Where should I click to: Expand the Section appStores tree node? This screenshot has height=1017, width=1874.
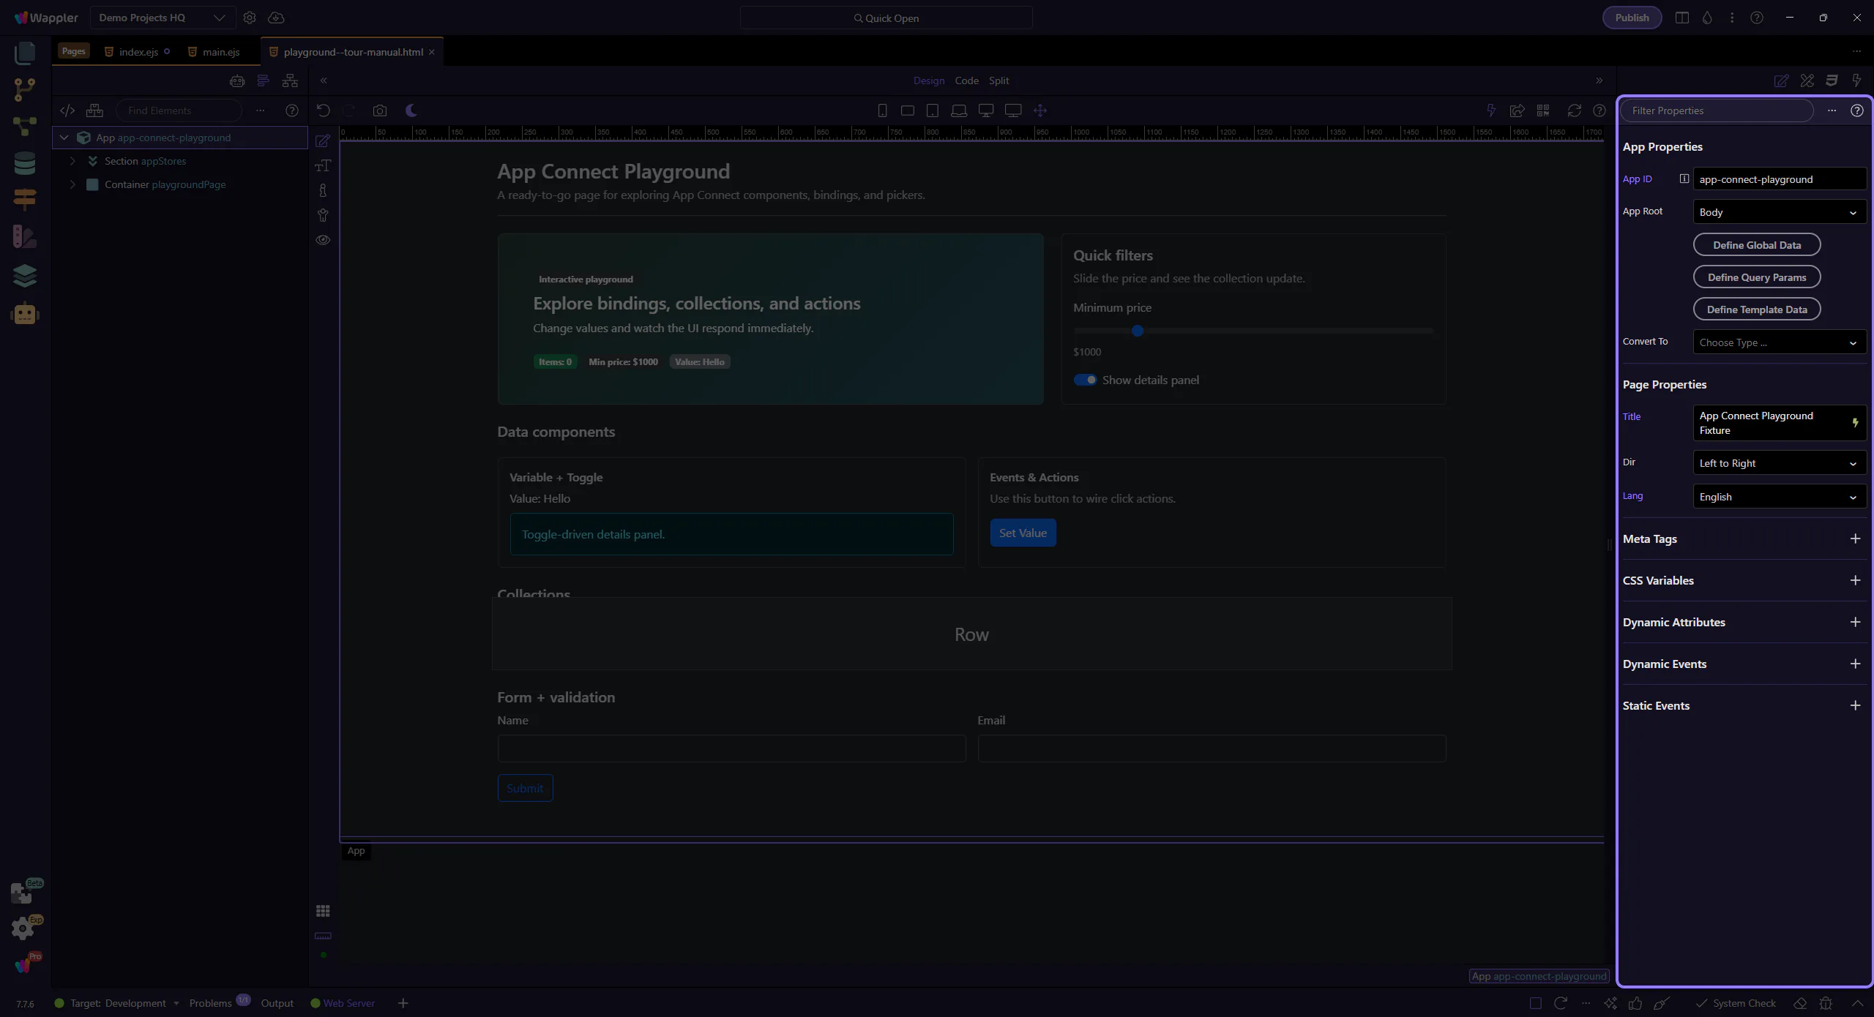pos(72,161)
